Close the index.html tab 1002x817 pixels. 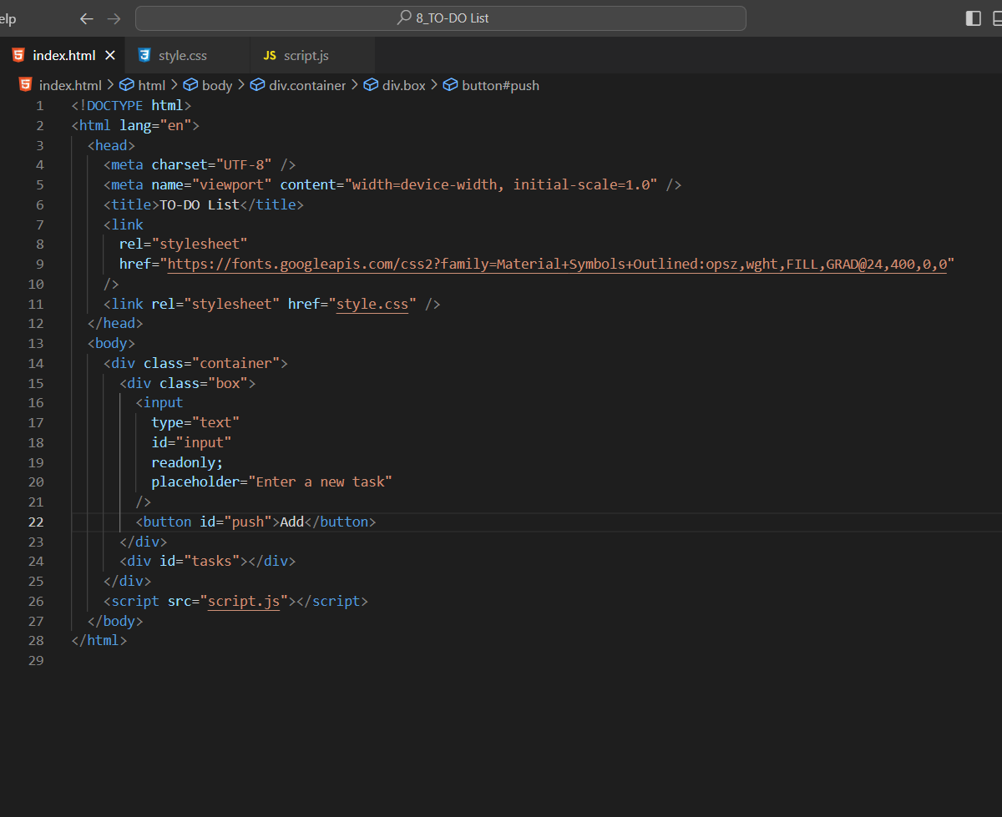pos(110,56)
